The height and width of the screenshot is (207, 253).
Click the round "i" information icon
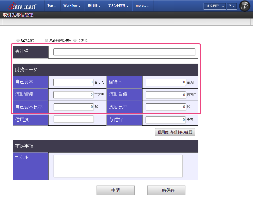tap(245, 6)
